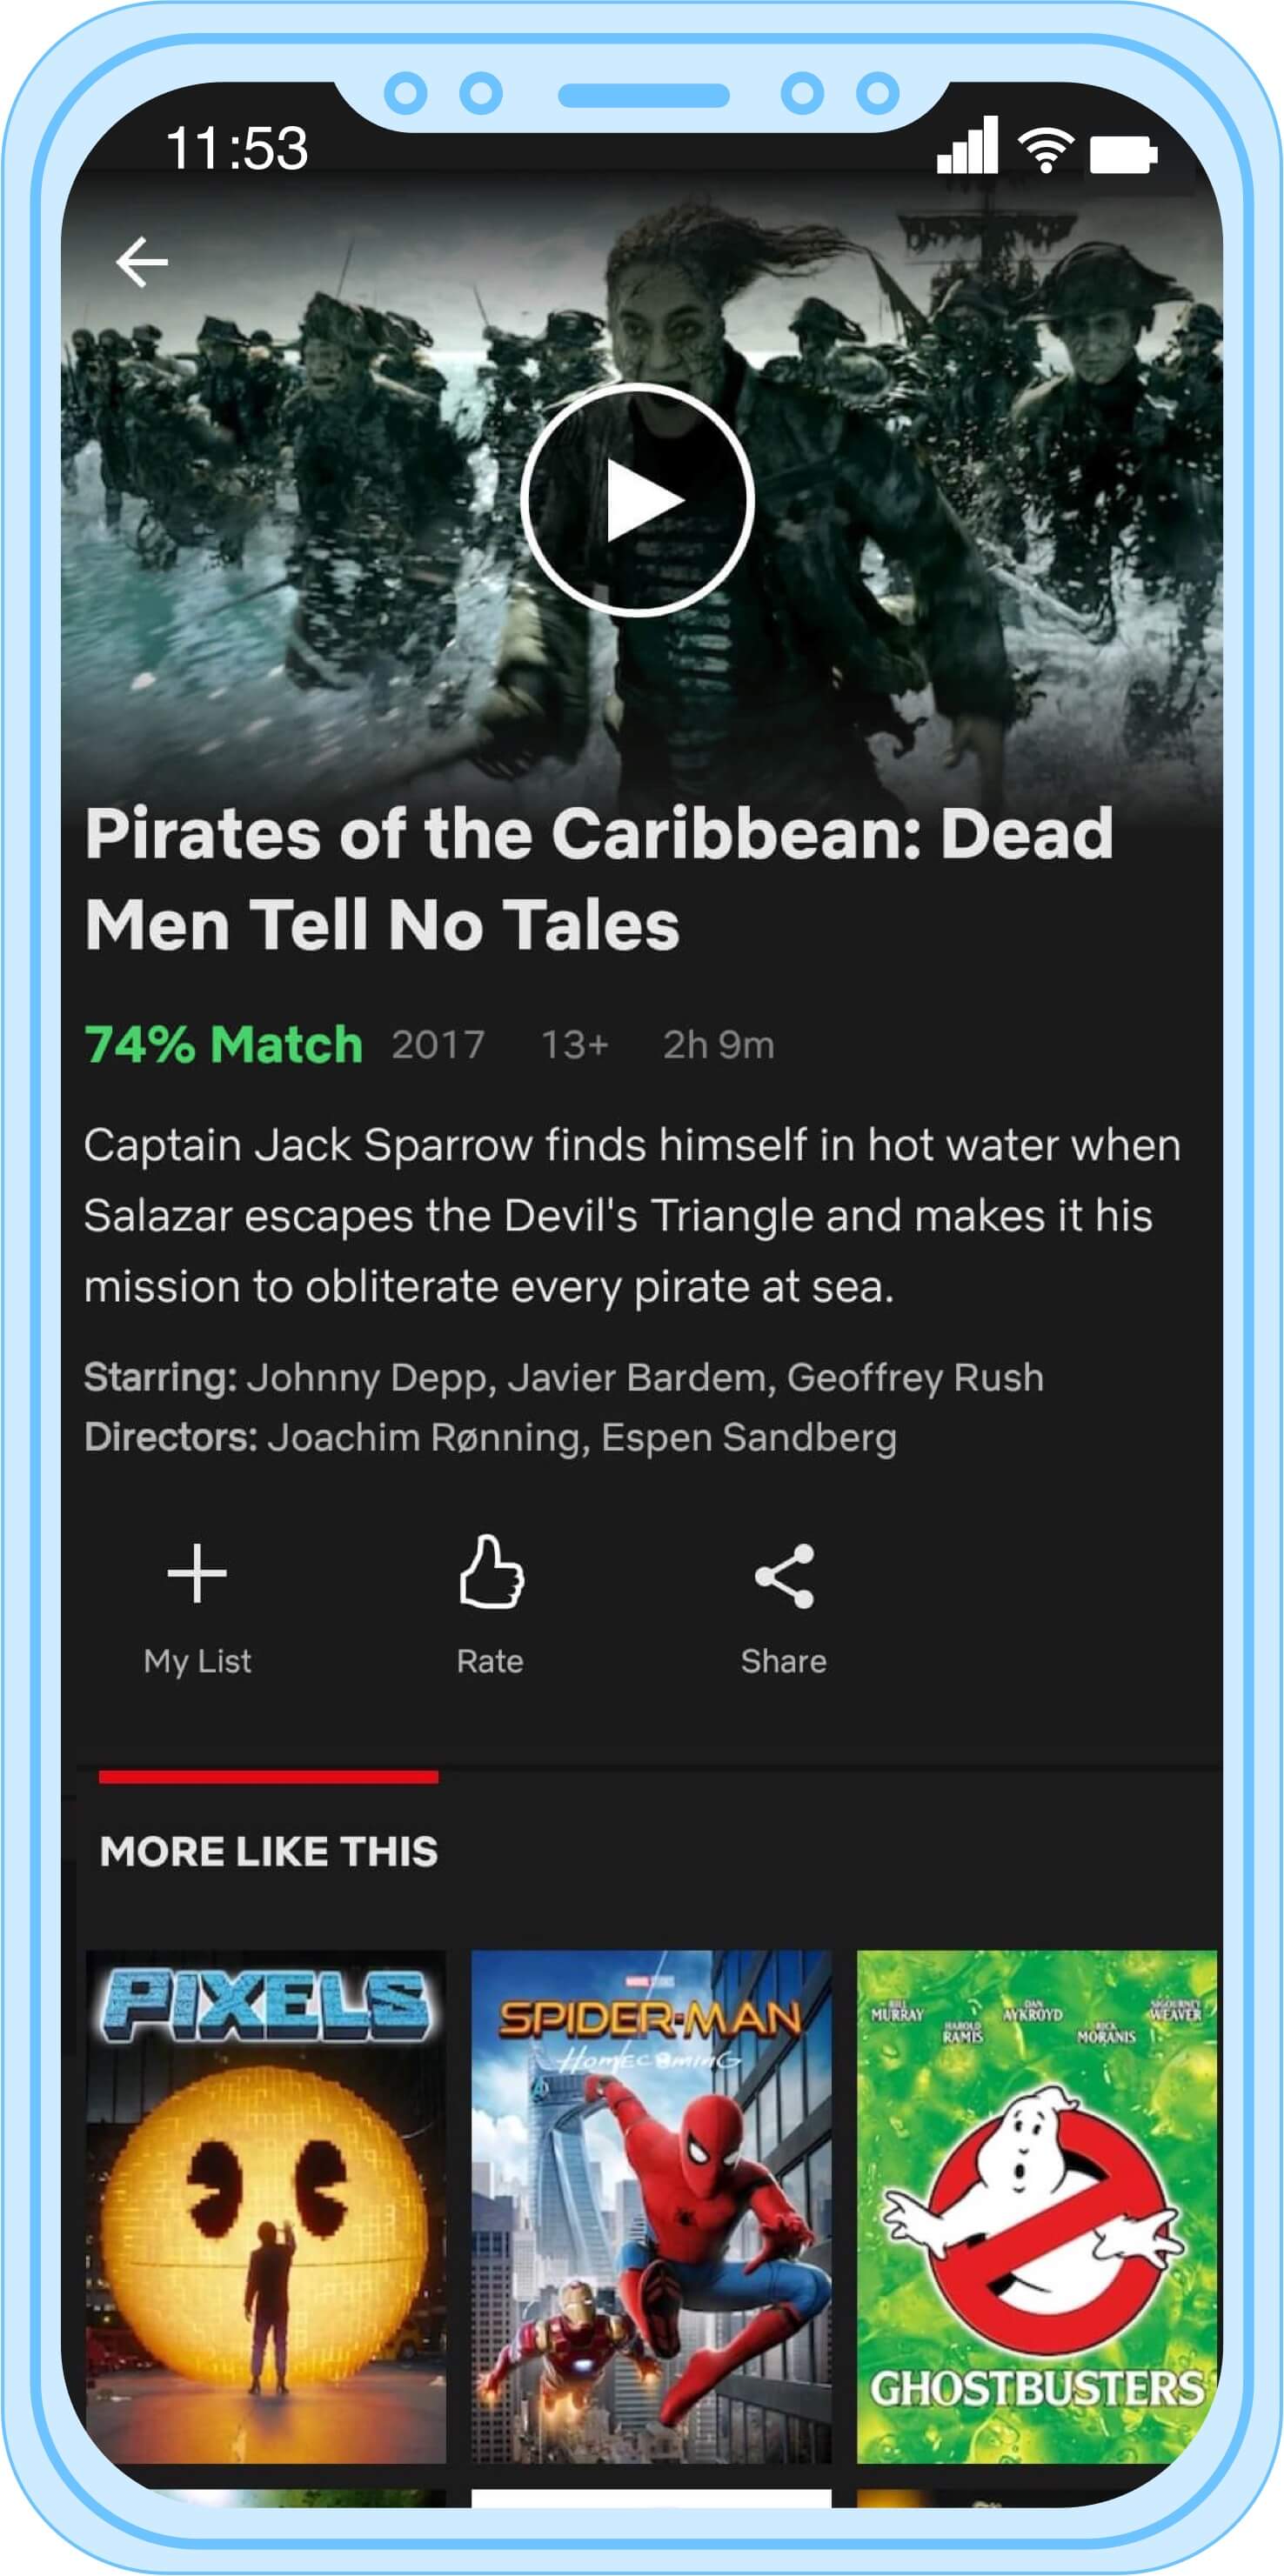Tap the 74% Match rating
The height and width of the screenshot is (2576, 1284).
[x=223, y=1045]
